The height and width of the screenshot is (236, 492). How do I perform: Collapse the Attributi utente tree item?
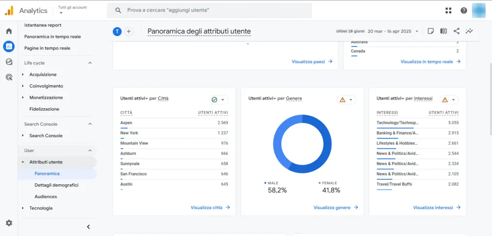pos(23,162)
